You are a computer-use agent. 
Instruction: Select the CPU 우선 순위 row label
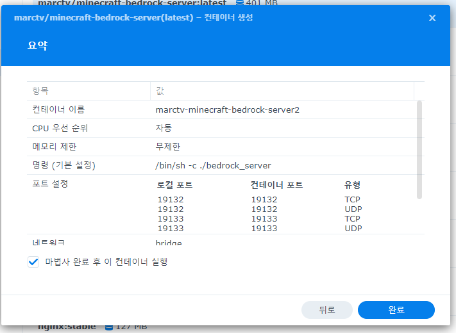pyautogui.click(x=60, y=128)
